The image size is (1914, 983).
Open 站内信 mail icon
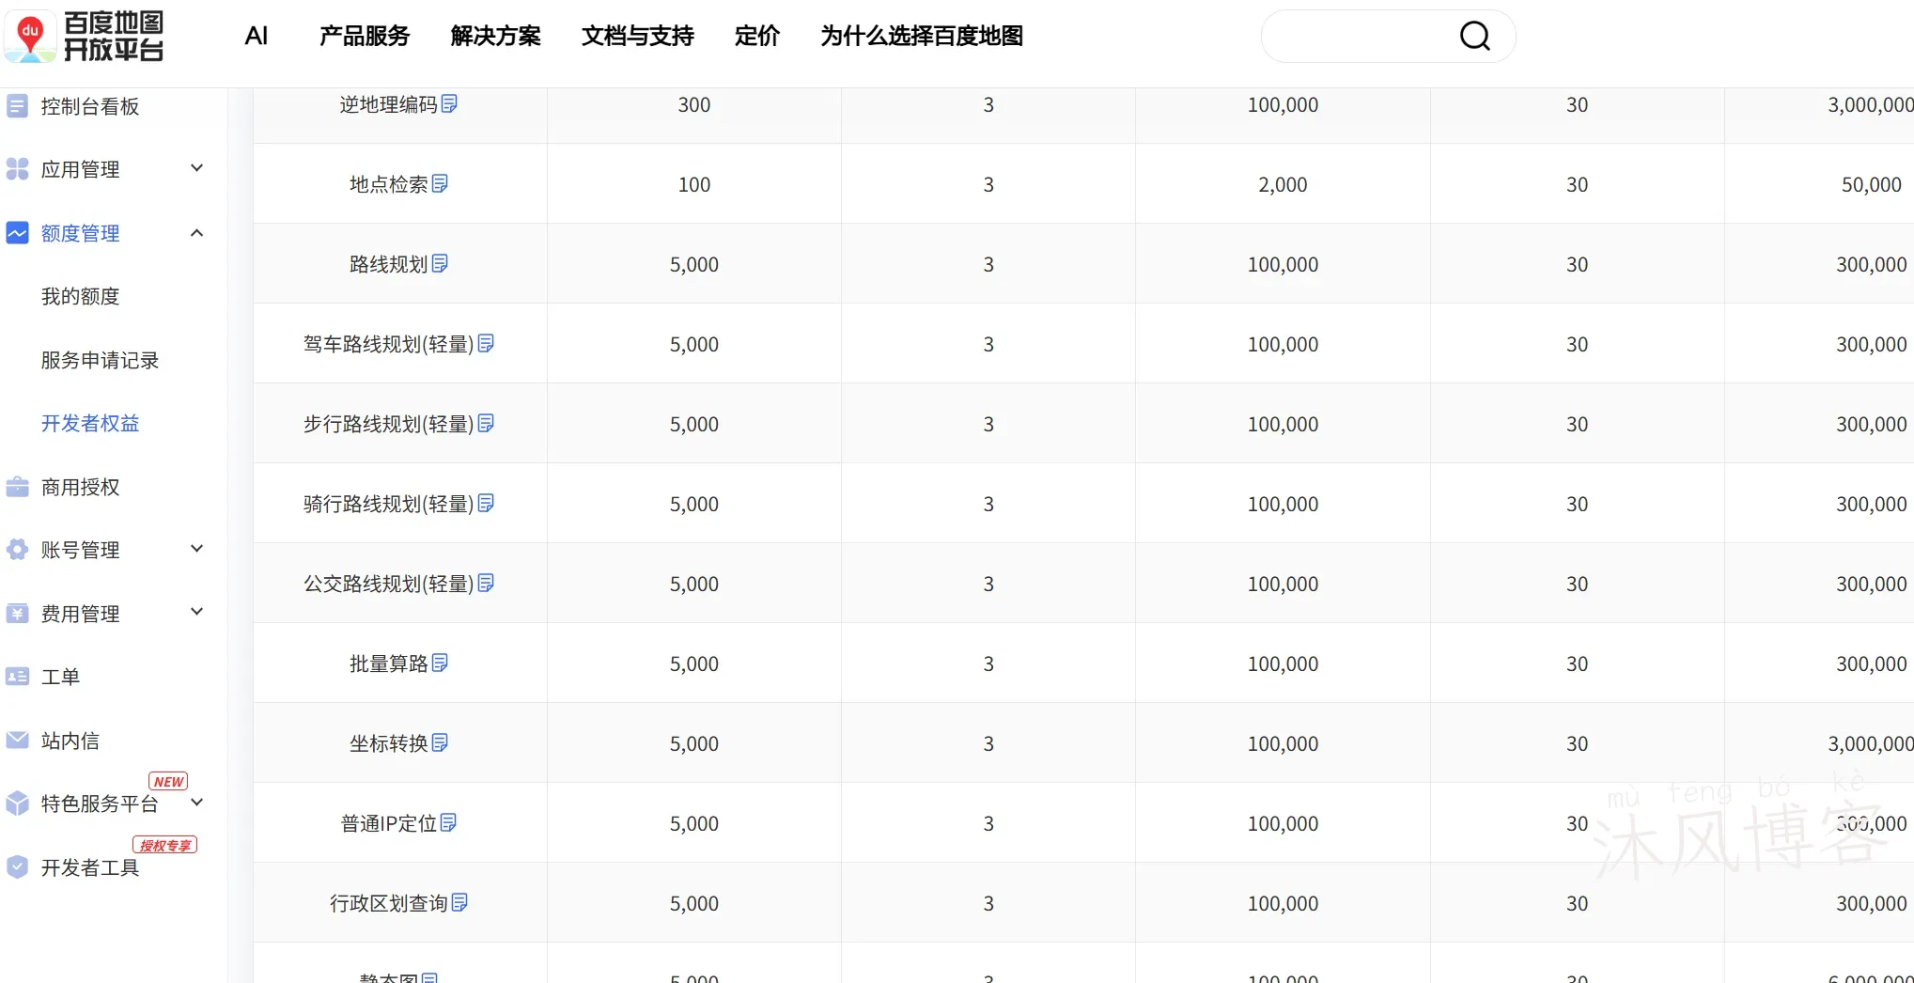pos(17,741)
